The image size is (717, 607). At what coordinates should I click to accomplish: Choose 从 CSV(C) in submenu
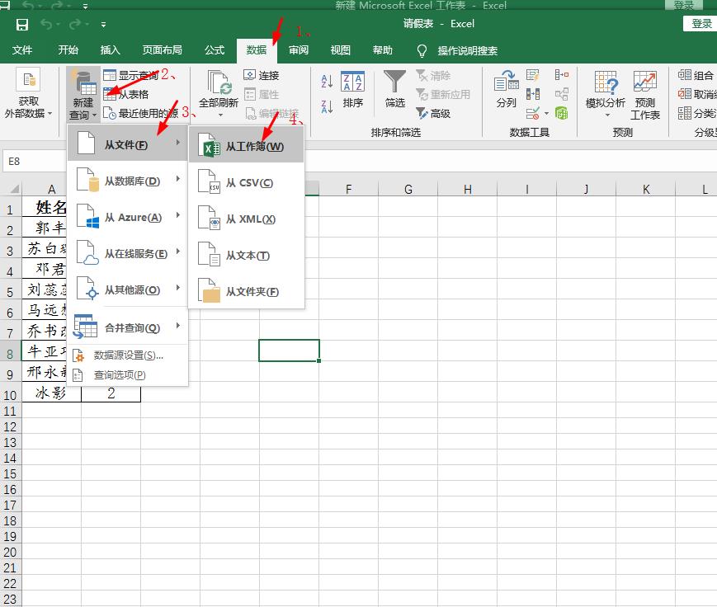tap(246, 182)
